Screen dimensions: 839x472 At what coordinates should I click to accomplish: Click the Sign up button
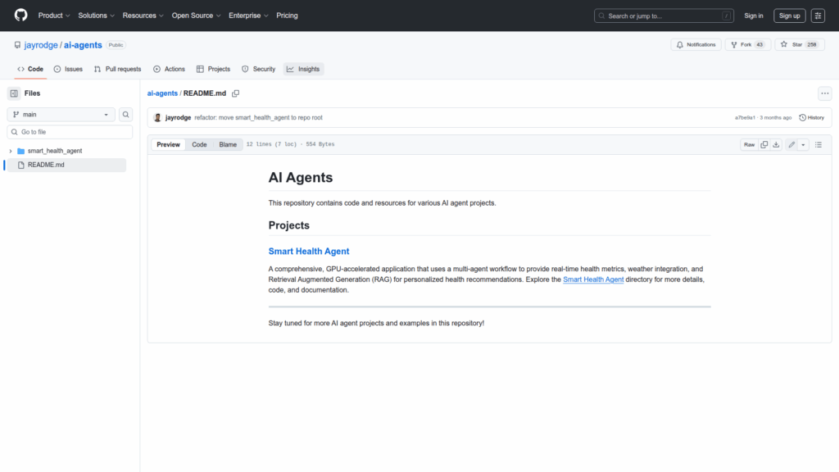[789, 16]
